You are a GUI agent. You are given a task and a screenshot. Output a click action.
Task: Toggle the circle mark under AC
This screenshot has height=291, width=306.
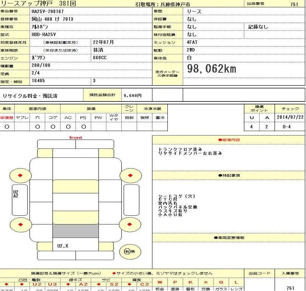(x=68, y=126)
